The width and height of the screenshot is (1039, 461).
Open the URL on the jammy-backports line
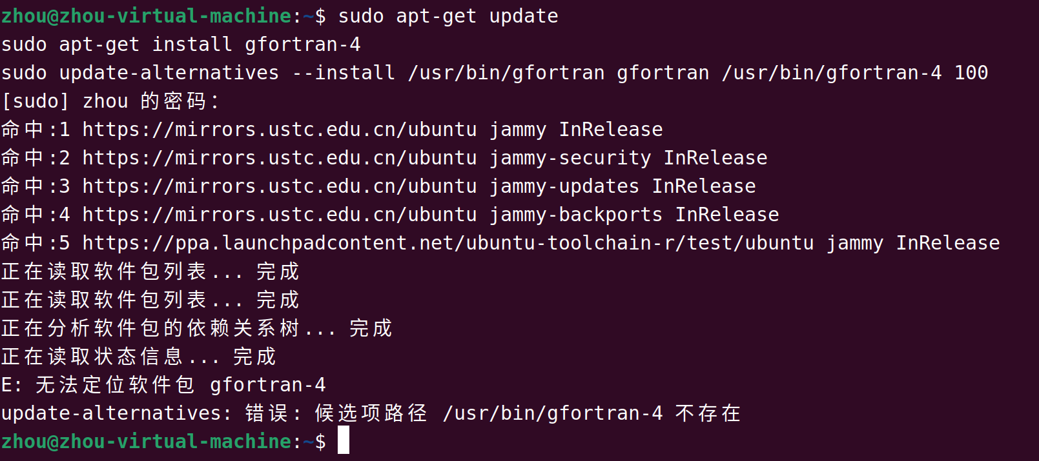point(279,215)
